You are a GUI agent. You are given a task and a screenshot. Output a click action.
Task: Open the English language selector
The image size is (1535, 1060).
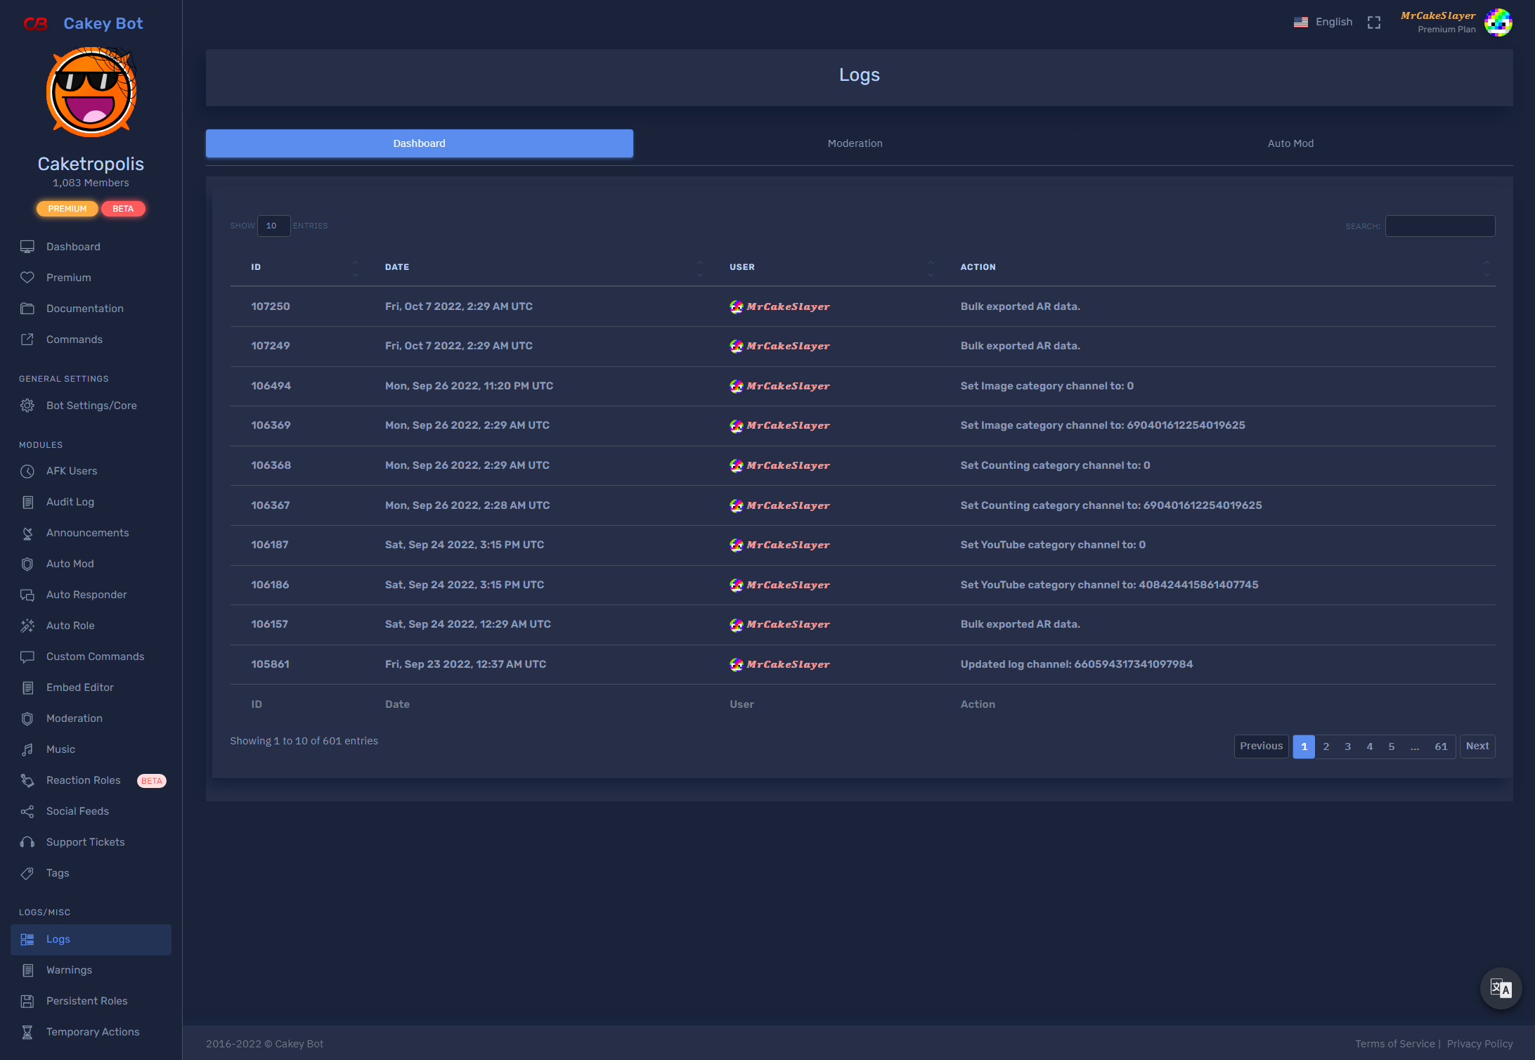1323,22
